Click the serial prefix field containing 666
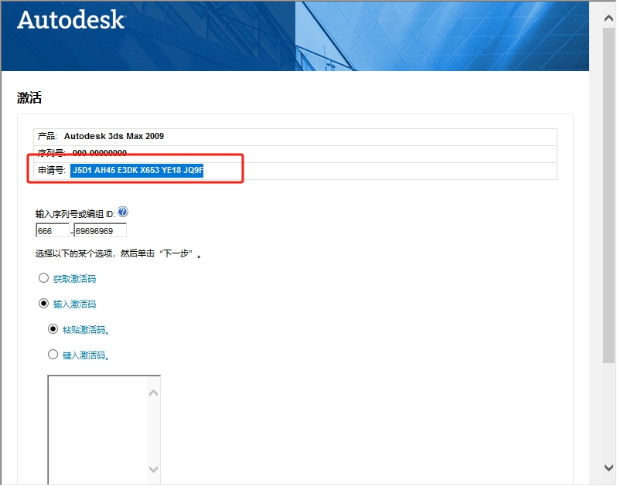Image resolution: width=617 pixels, height=486 pixels. 52,230
